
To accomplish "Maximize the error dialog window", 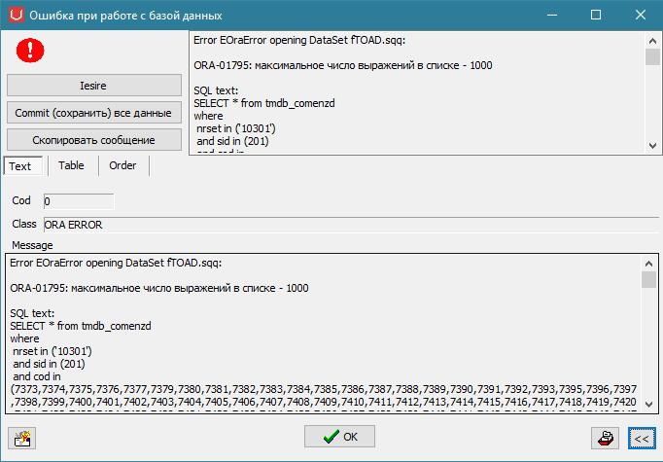I will coord(596,15).
